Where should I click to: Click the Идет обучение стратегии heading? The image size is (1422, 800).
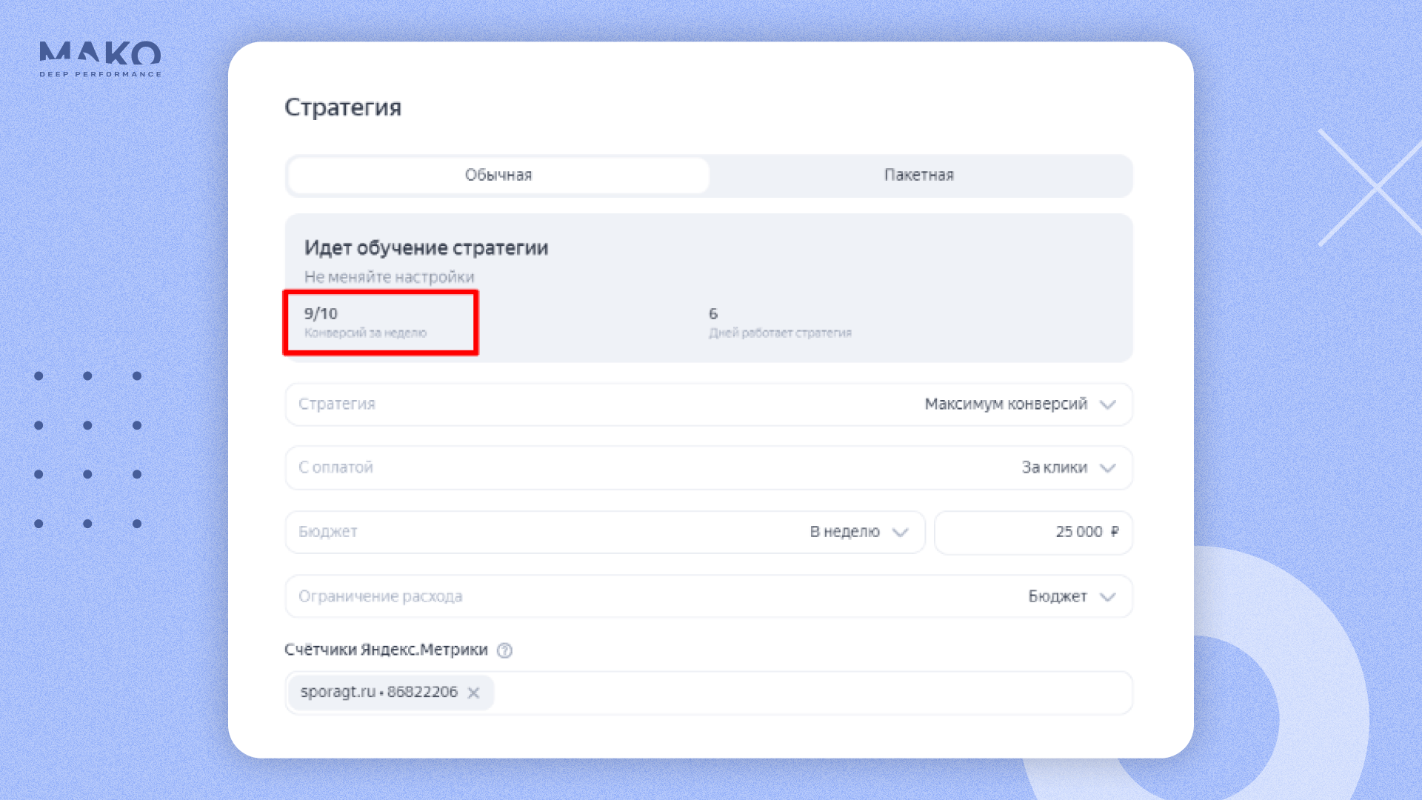point(426,248)
